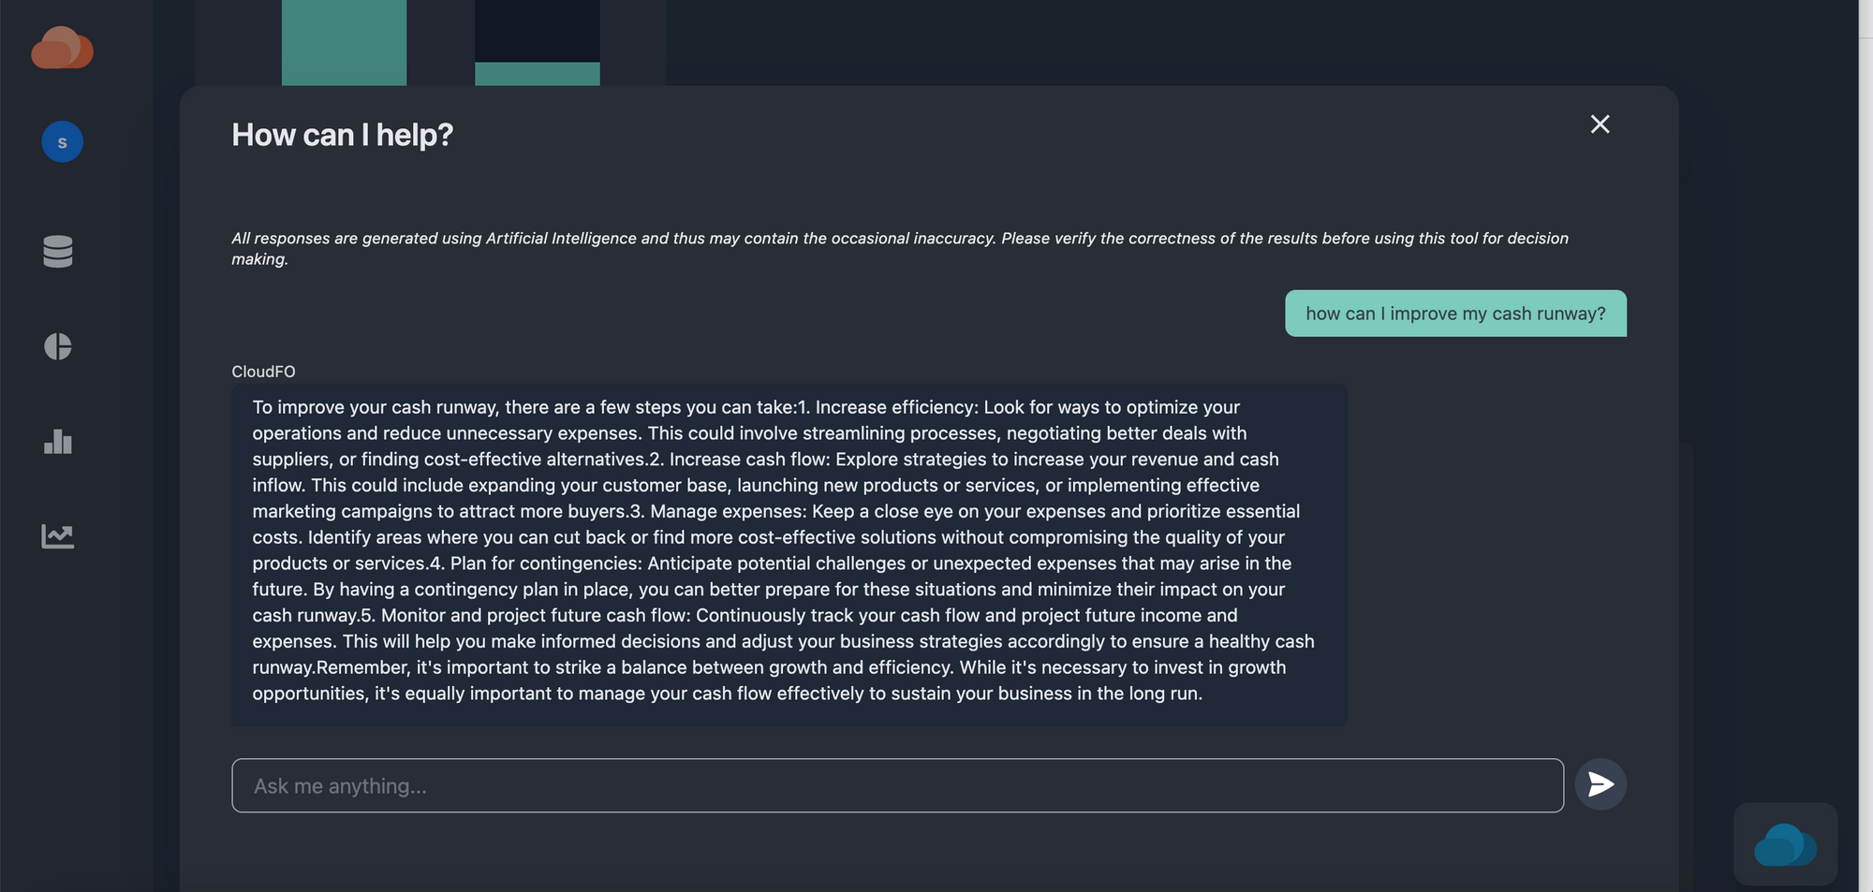Click the CloudFO response message
The image size is (1873, 892).
coord(787,549)
